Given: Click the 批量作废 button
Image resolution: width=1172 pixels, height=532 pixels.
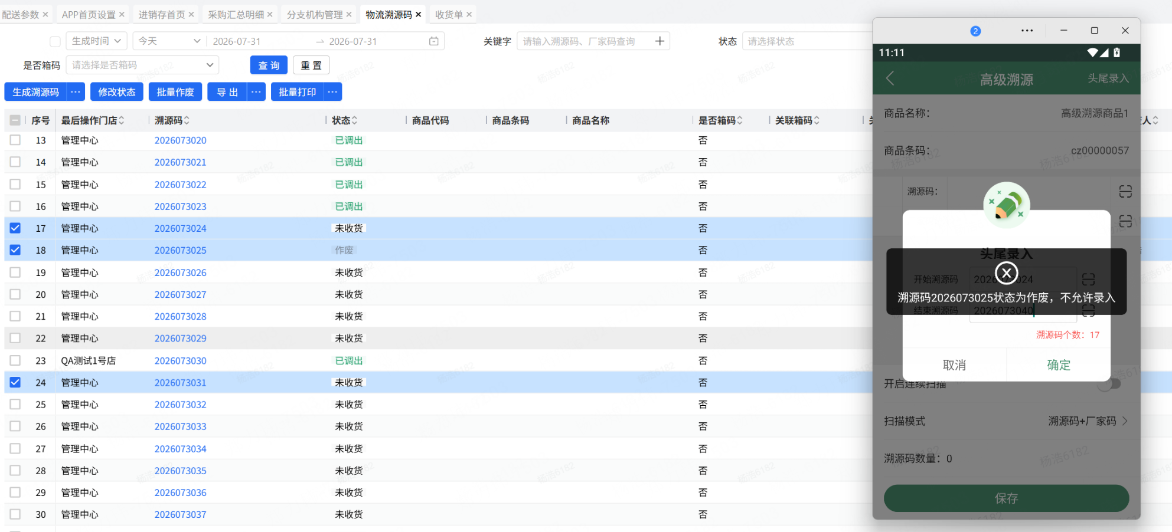Looking at the screenshot, I should [x=175, y=92].
